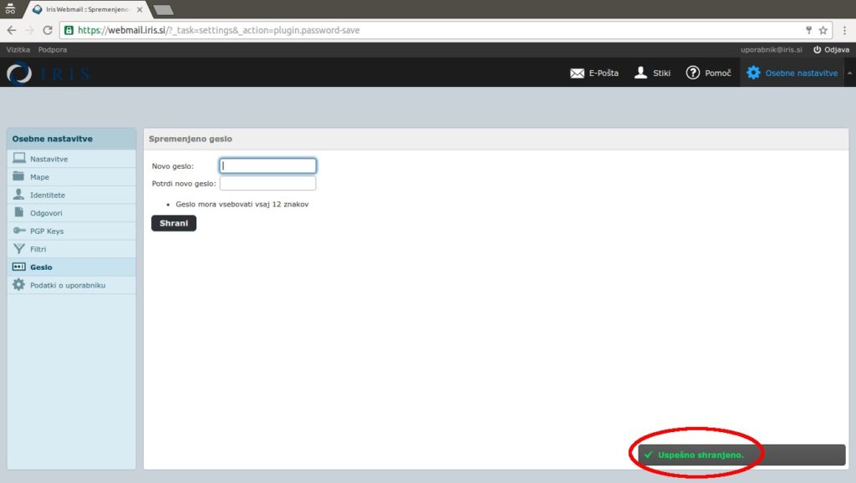
Task: Click the Pomoč help icon
Action: pos(693,73)
